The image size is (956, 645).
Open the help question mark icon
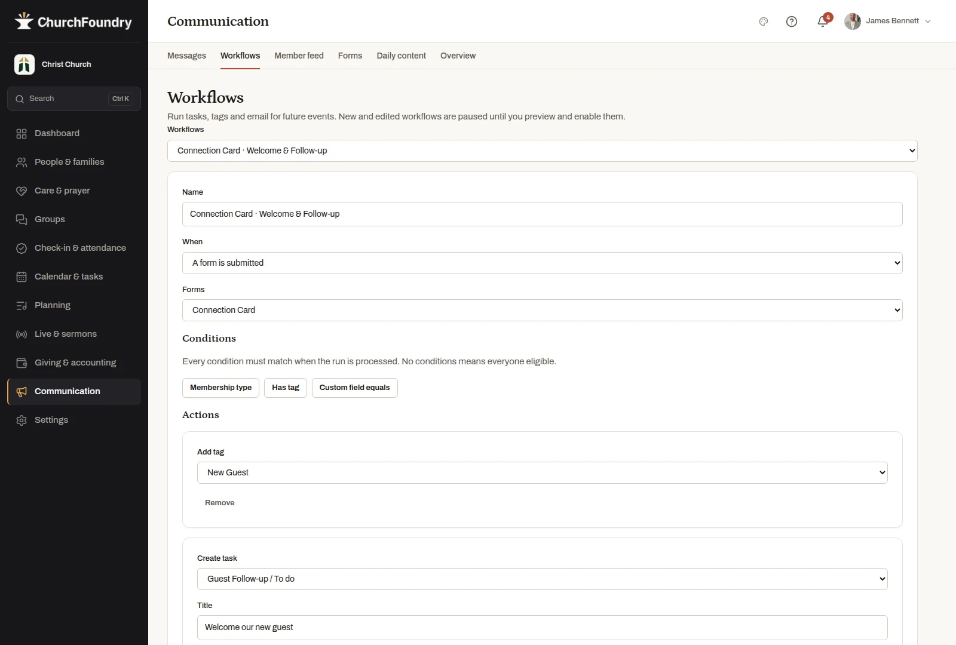tap(792, 21)
